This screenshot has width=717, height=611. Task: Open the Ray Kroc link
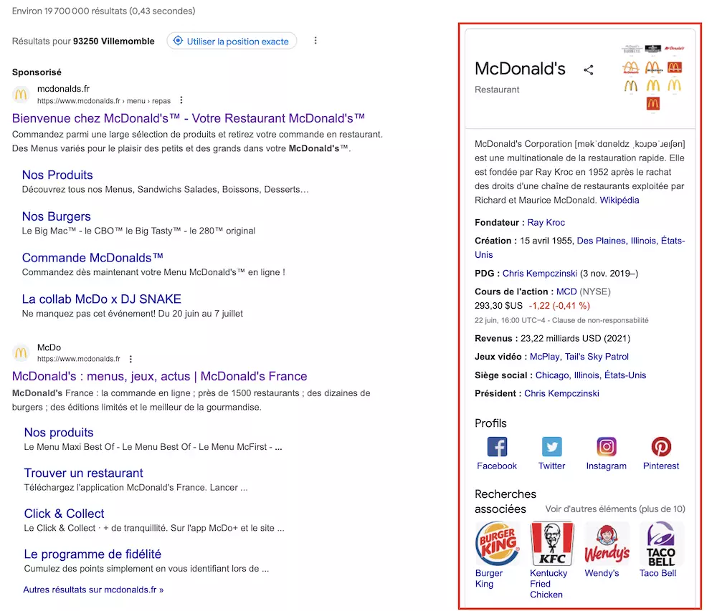click(x=547, y=222)
